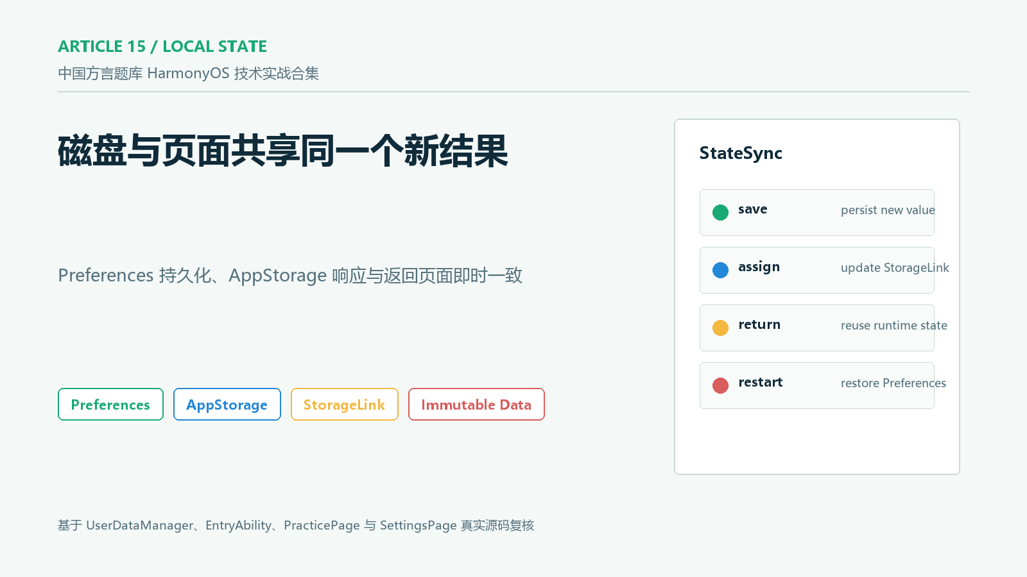This screenshot has height=577, width=1027.
Task: Click 'update StorageLink' description
Action: coord(895,268)
